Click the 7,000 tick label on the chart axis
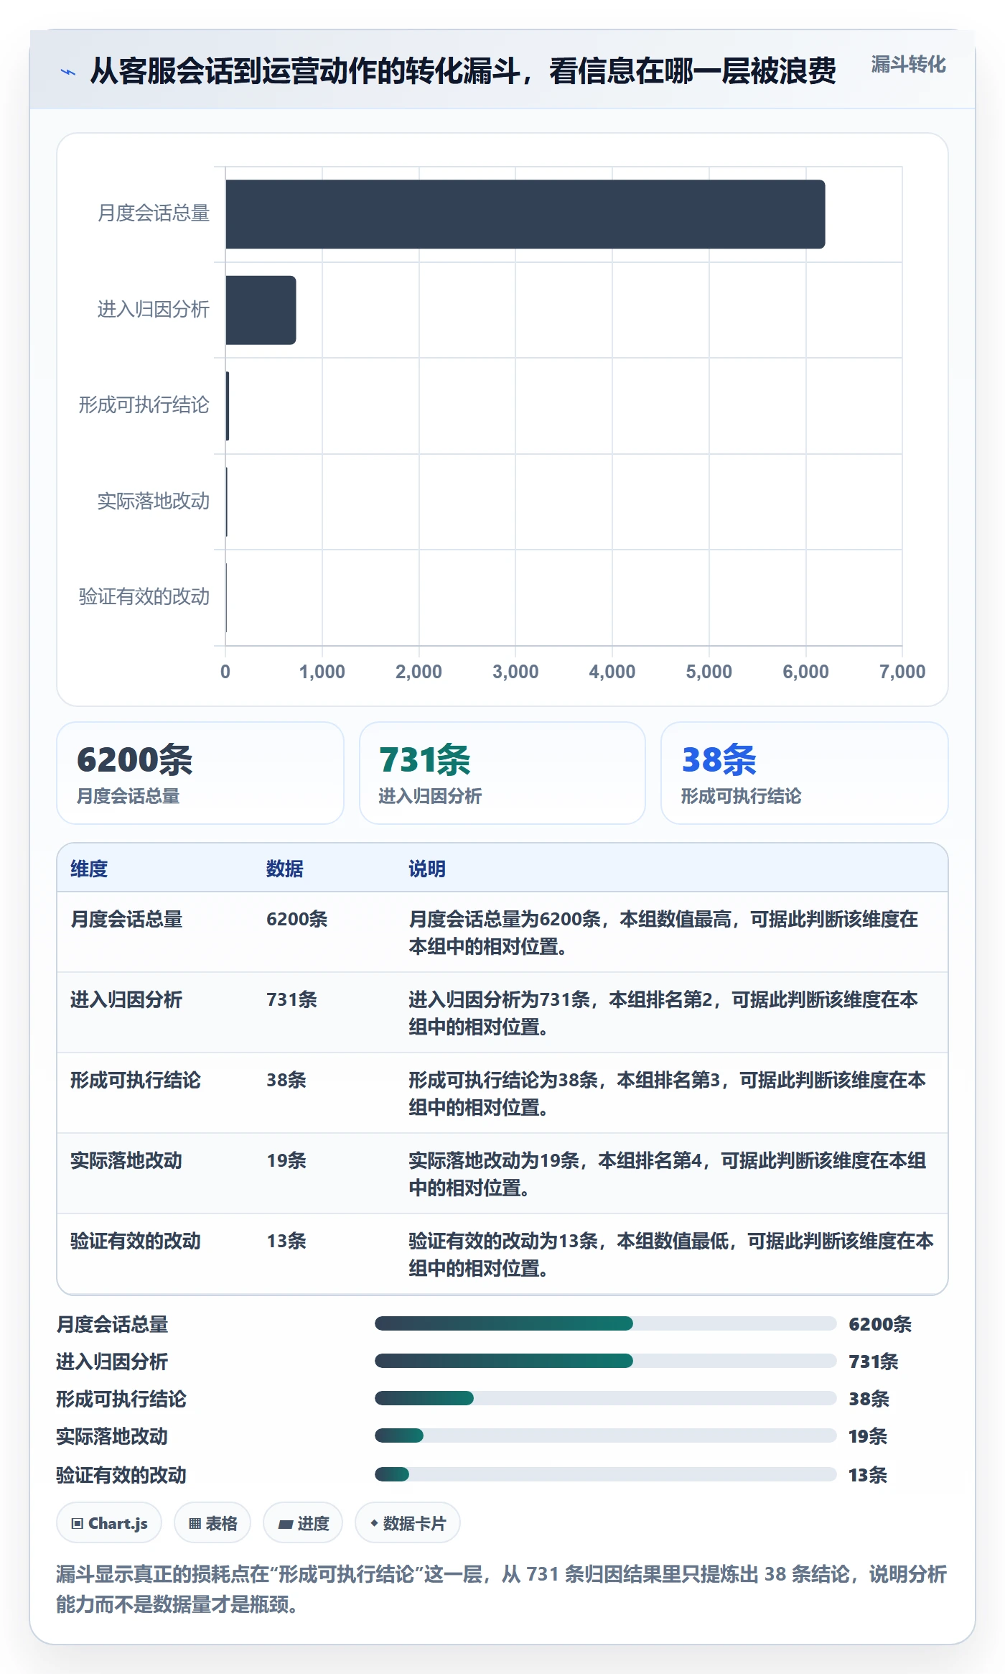 coord(902,672)
